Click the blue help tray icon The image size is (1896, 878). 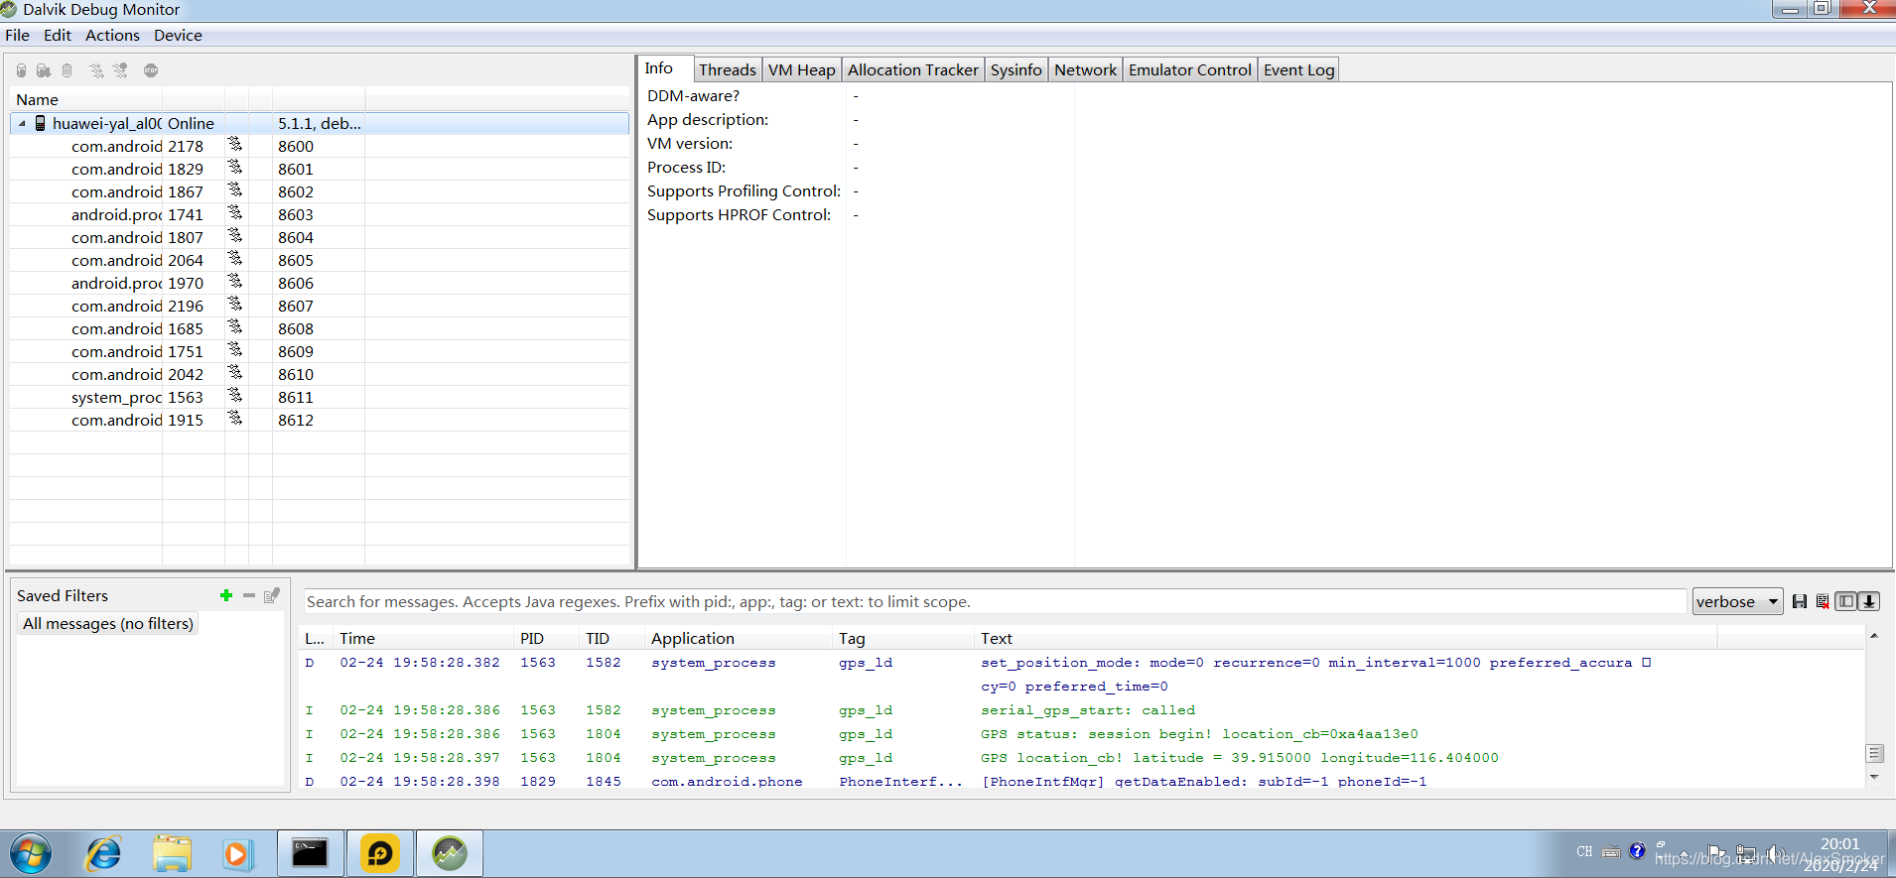[1637, 851]
